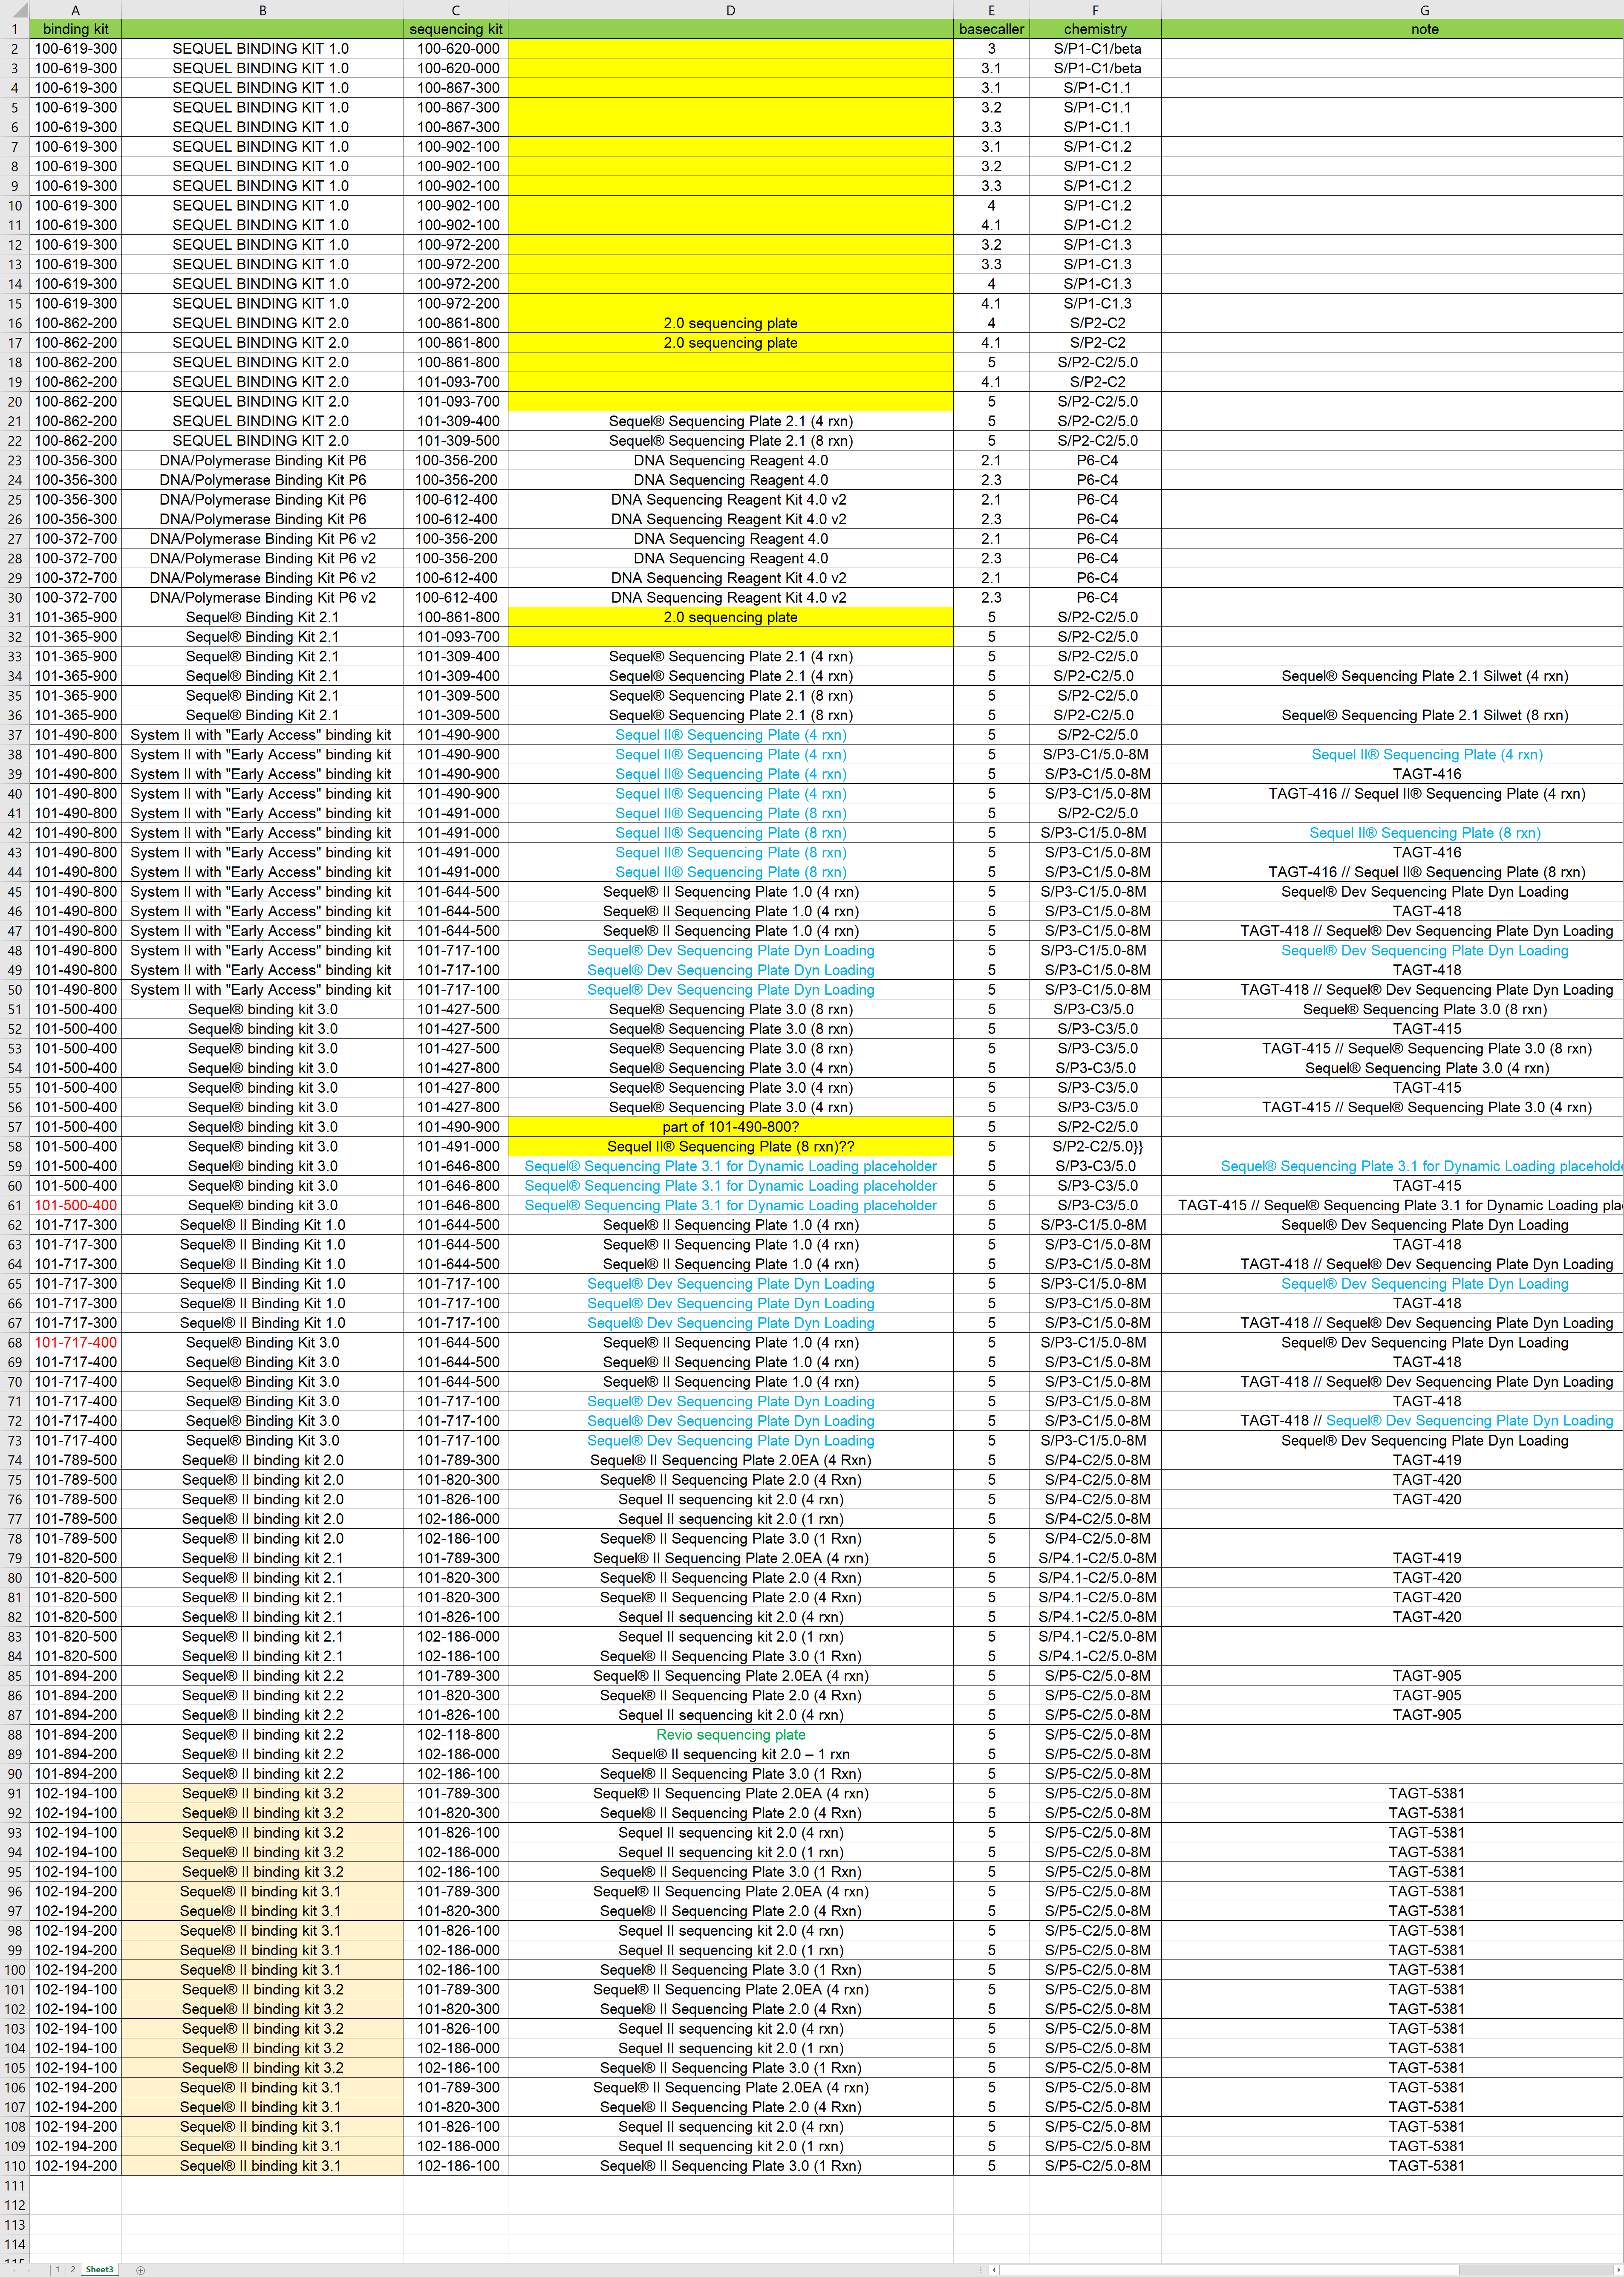Click the horizontal scrollbar right arrow
This screenshot has width=1624, height=2277.
coord(1619,2270)
